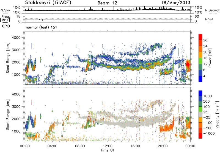Image resolution: width=220 pixels, height=152 pixels.
Task: Click '3000' on the velocity panel axis
Action: [16, 106]
